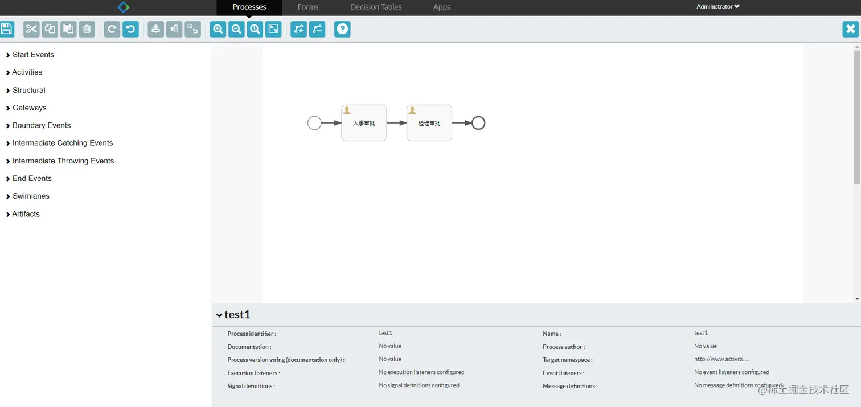Select the sequence flow between the two tasks

pyautogui.click(x=397, y=123)
